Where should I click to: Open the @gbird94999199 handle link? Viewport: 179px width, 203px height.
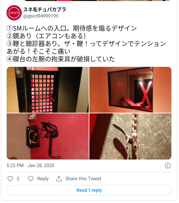[41, 16]
